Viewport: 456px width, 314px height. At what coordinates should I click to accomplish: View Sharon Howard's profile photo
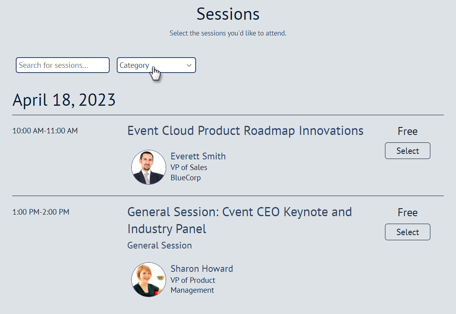click(x=149, y=280)
